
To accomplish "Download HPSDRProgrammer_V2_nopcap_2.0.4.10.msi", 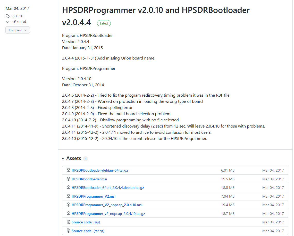I will 107,205.
